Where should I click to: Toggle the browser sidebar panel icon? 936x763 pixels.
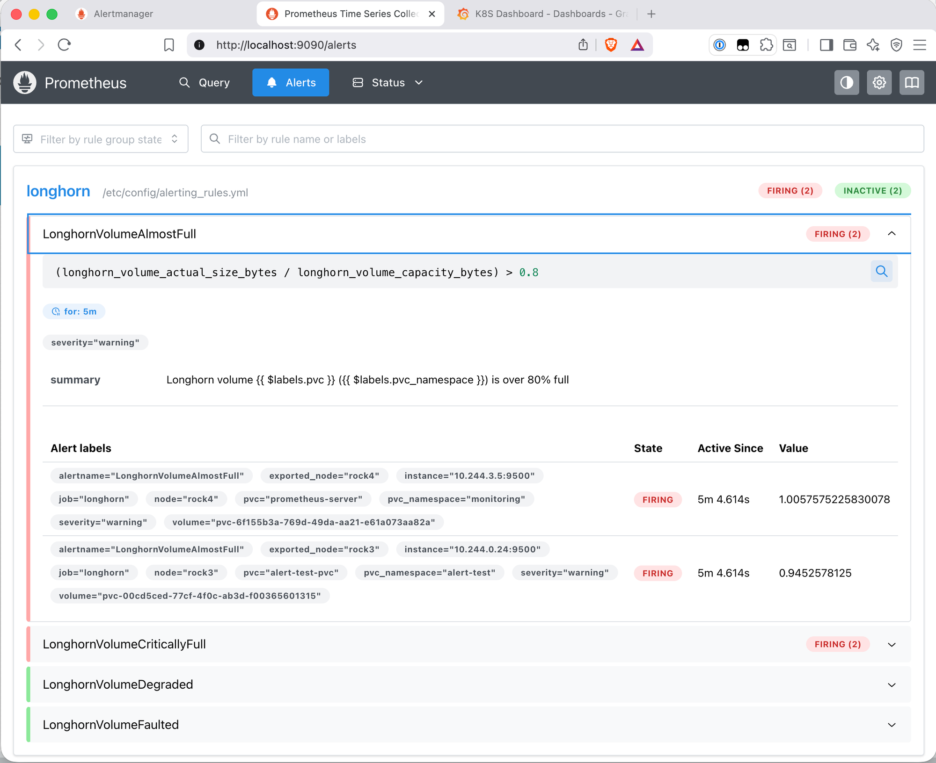826,45
